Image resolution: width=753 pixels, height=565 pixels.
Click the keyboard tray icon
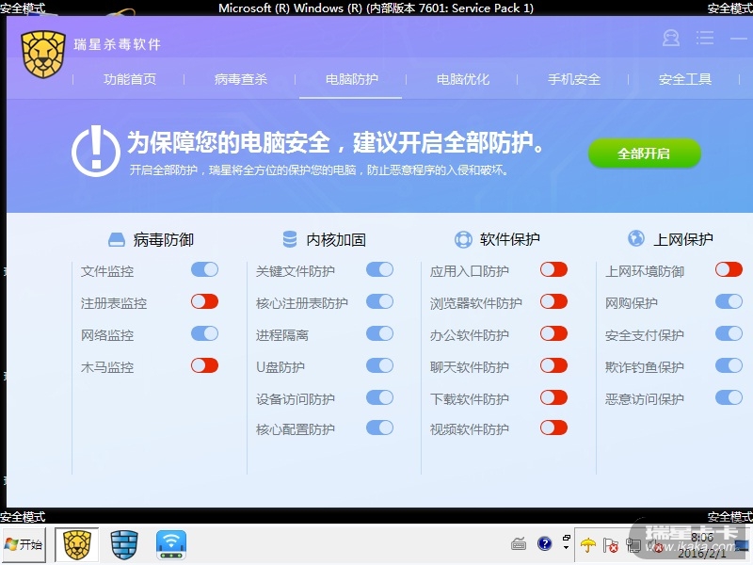(x=519, y=544)
